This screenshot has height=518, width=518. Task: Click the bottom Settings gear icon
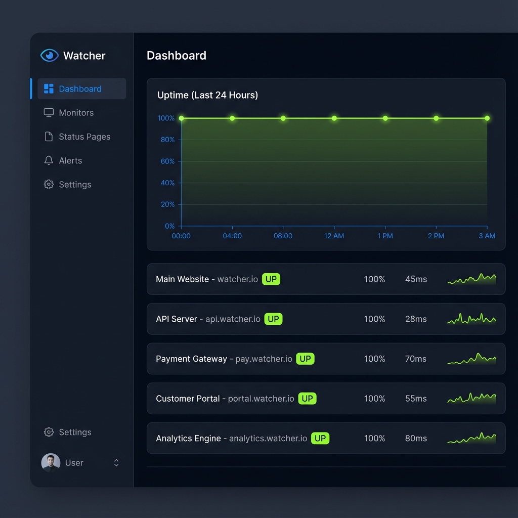tap(48, 433)
